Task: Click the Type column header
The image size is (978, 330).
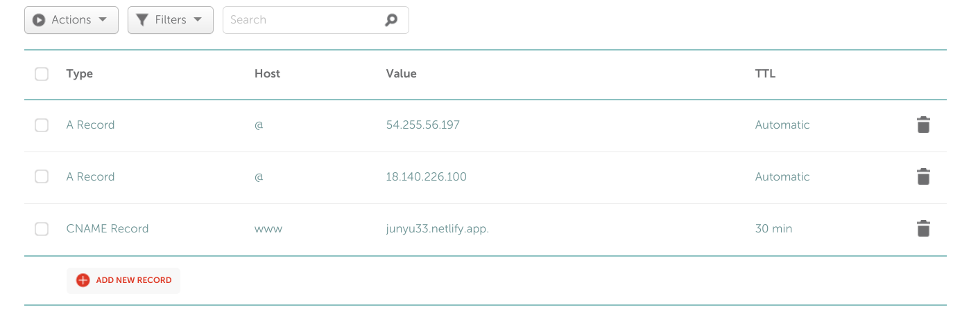Action: [80, 74]
